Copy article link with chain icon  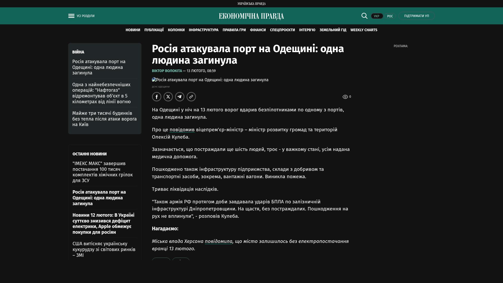pos(191,97)
